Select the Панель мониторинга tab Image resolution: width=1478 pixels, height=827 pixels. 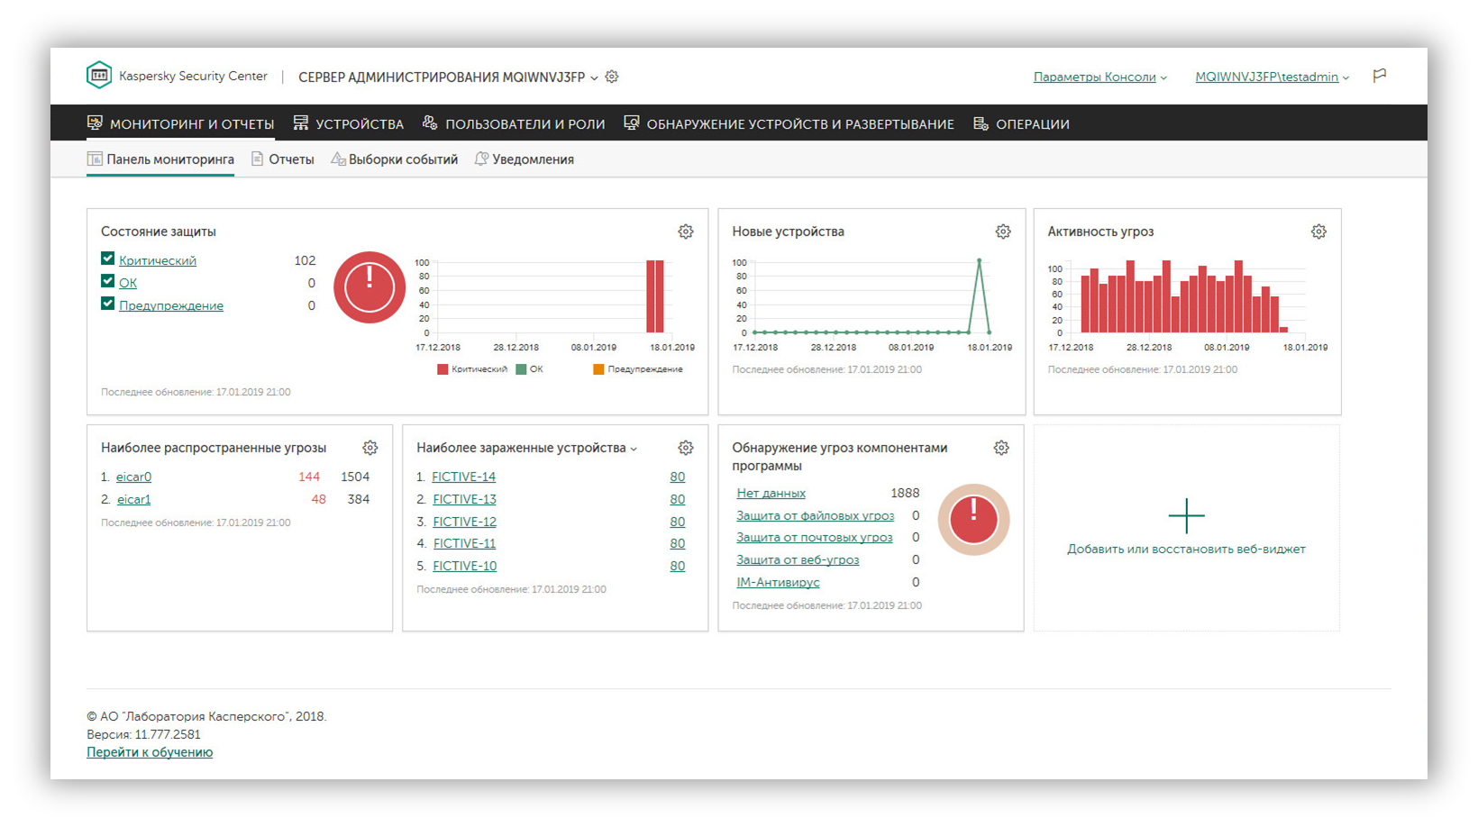[160, 159]
